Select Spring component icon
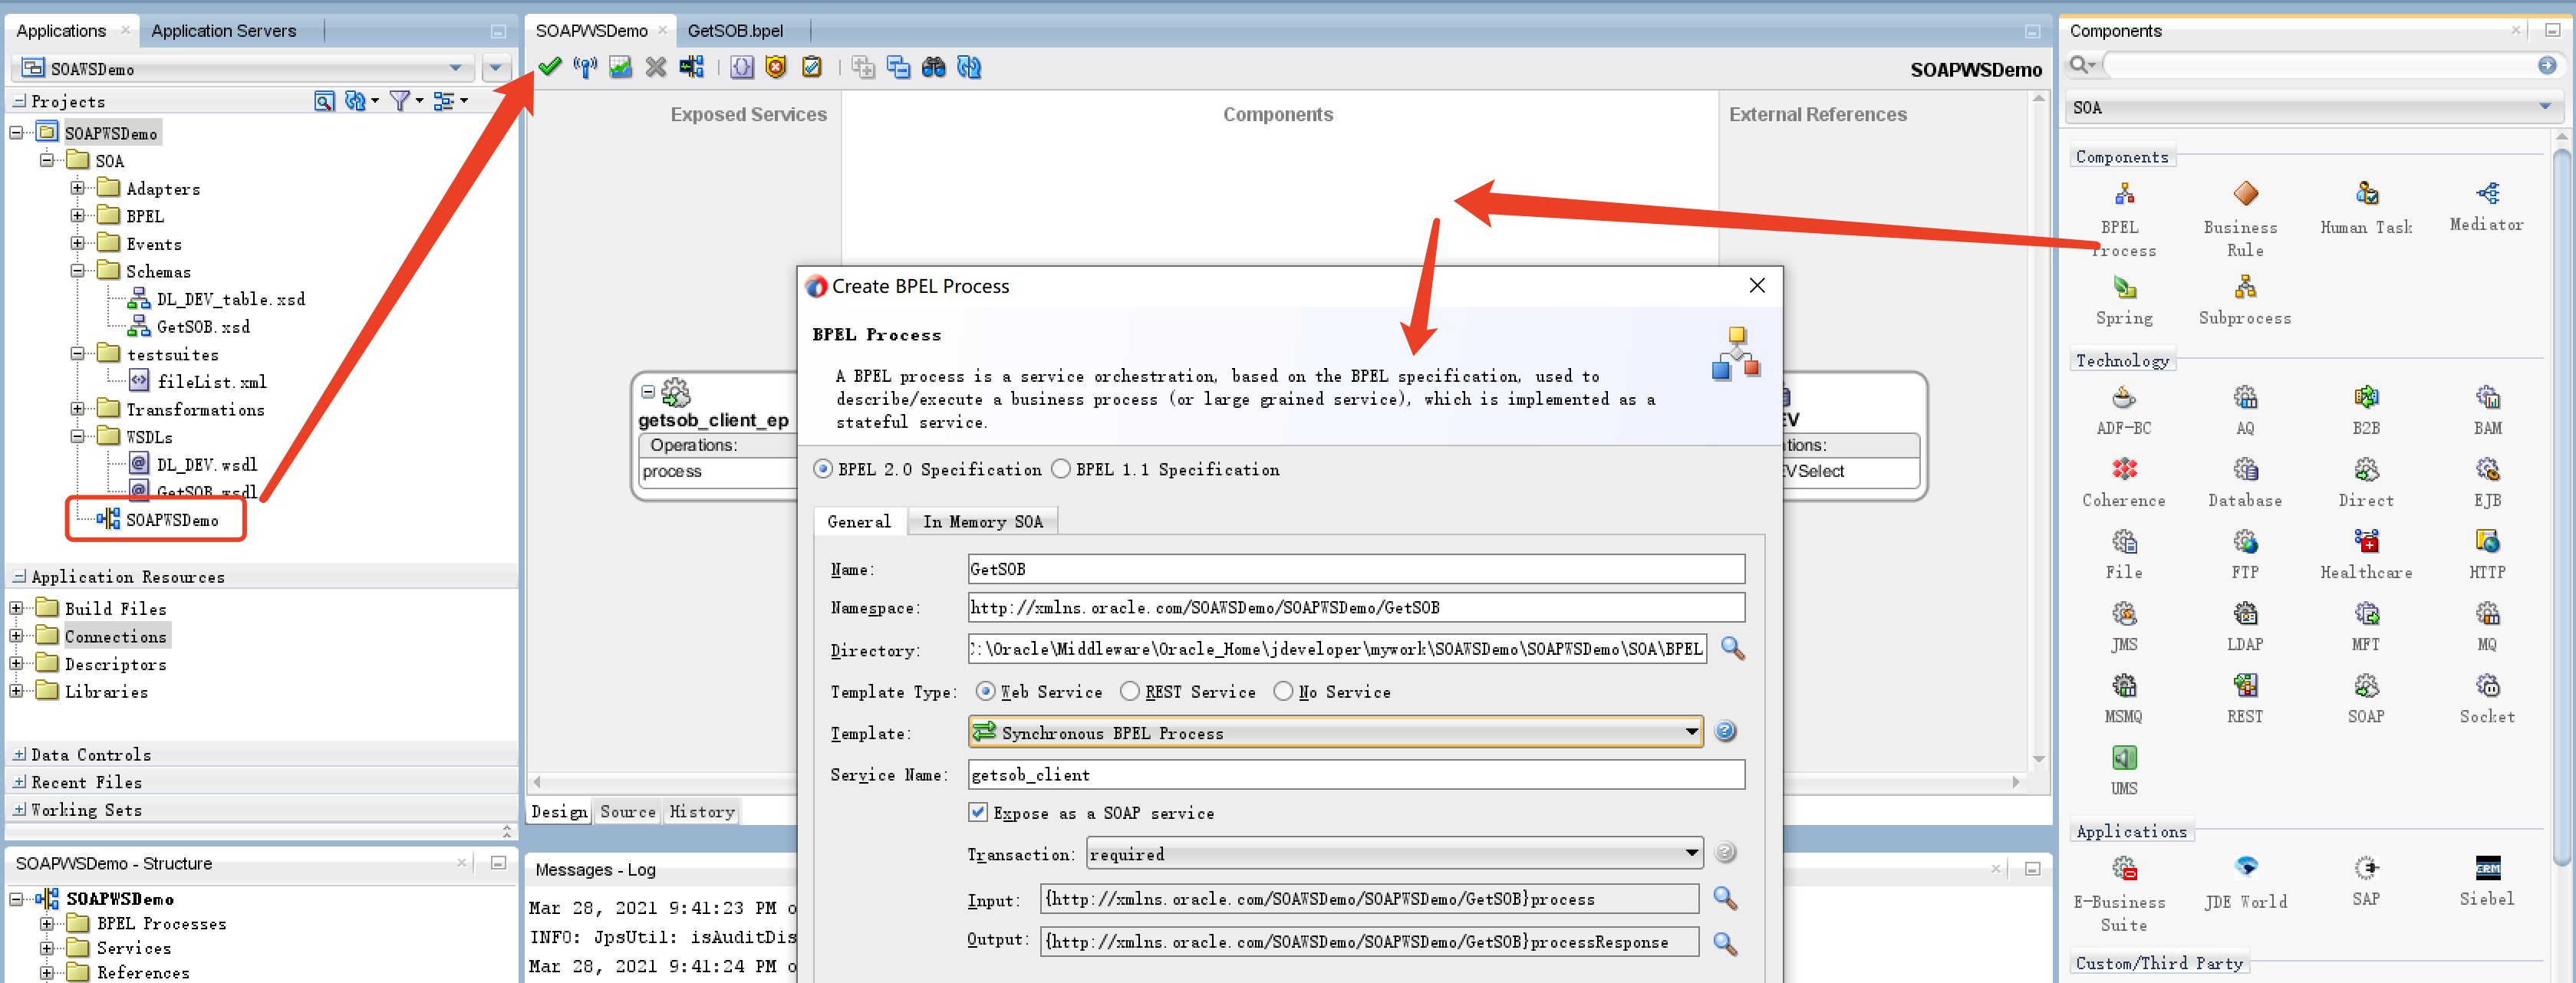2576x983 pixels. coord(2124,288)
